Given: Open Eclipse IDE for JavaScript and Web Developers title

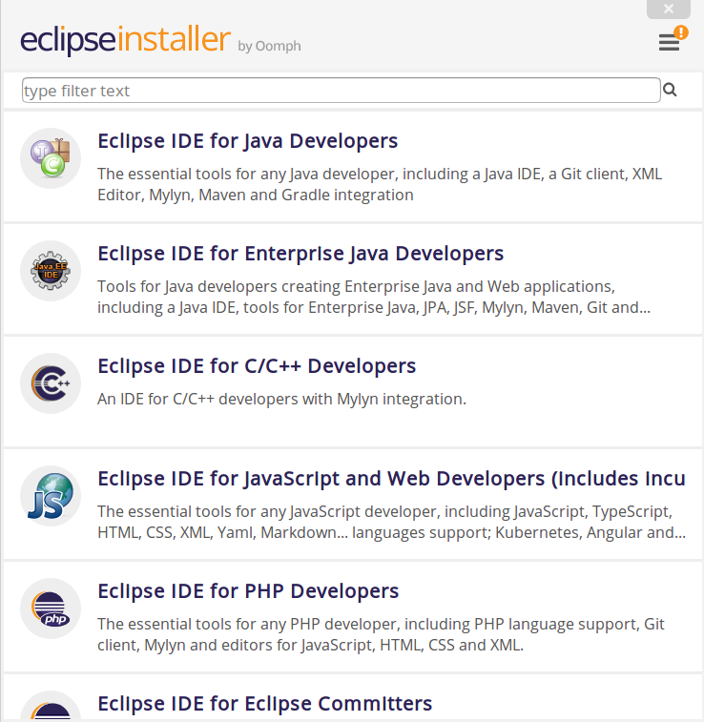Looking at the screenshot, I should (x=391, y=479).
